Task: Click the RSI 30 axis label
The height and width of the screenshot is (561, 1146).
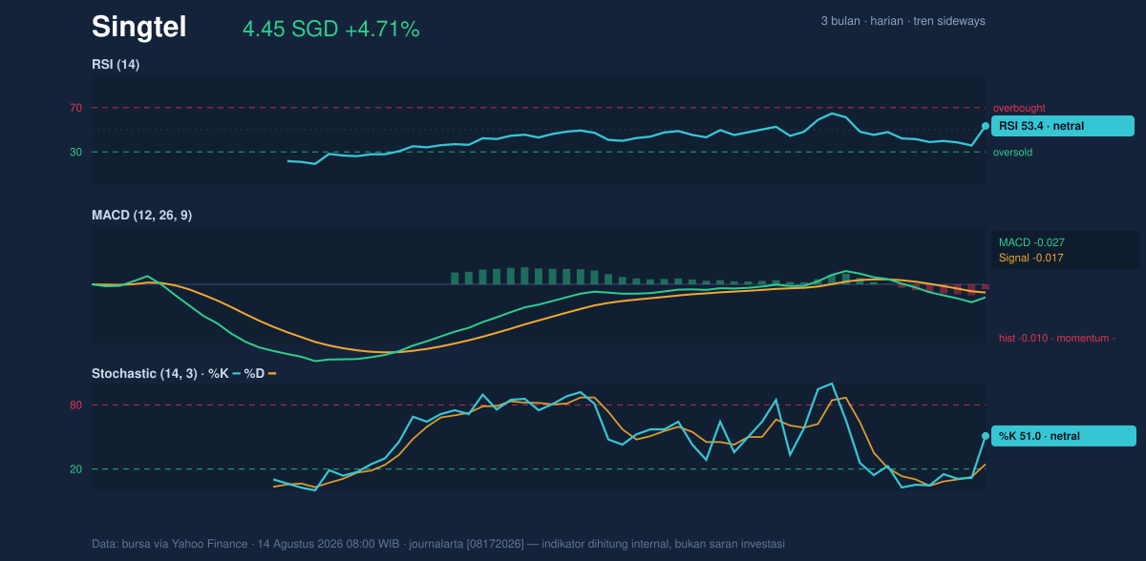Action: [75, 153]
